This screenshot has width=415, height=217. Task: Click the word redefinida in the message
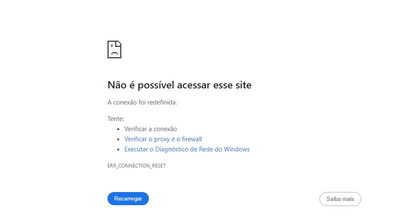point(162,102)
